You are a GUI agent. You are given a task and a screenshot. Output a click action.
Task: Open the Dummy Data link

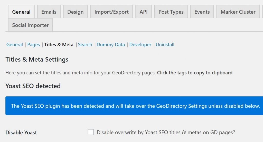[111, 45]
